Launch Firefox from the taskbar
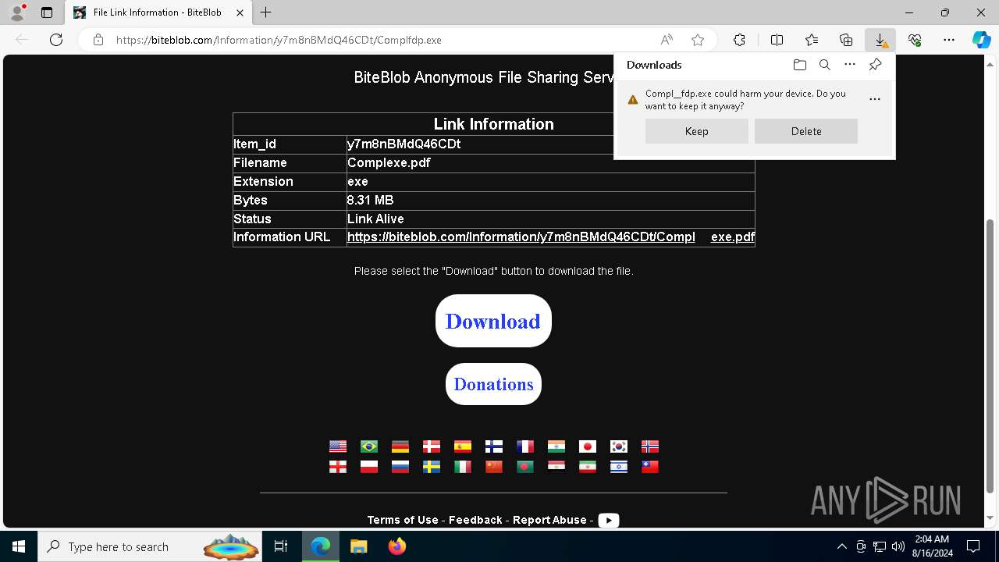 pos(397,546)
